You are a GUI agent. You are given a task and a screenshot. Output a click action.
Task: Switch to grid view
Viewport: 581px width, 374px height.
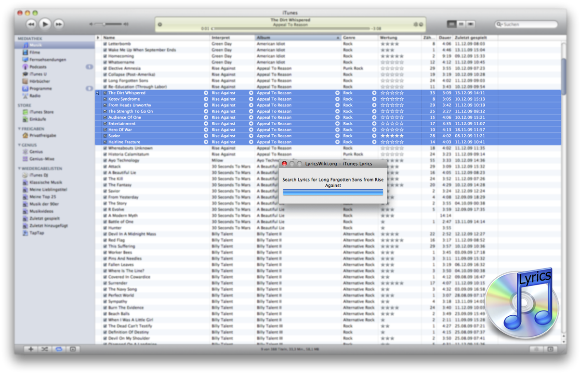click(x=461, y=24)
